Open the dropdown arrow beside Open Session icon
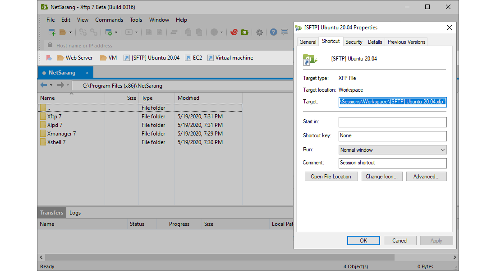The width and height of the screenshot is (496, 271). (x=70, y=33)
